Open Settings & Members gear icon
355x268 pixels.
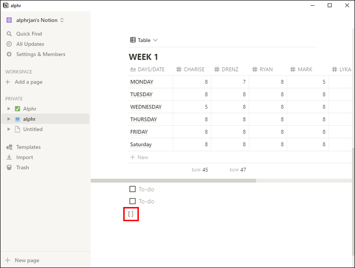point(9,54)
